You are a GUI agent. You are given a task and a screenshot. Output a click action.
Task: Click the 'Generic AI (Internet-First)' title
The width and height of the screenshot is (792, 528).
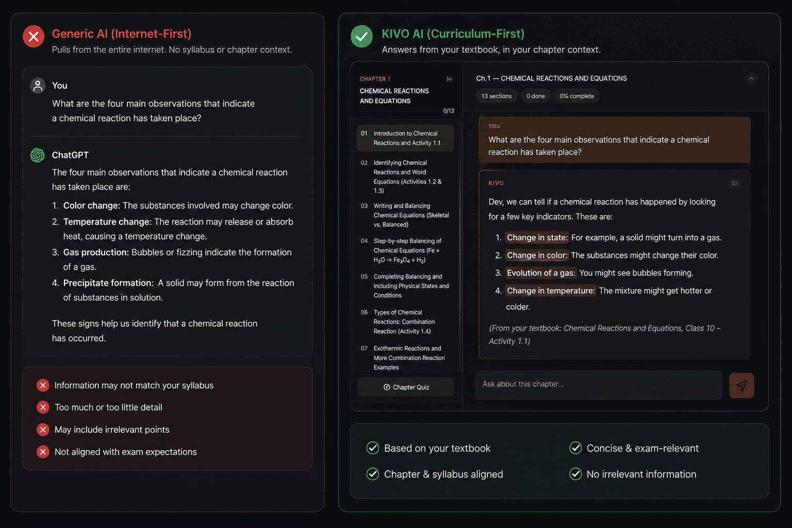[122, 34]
